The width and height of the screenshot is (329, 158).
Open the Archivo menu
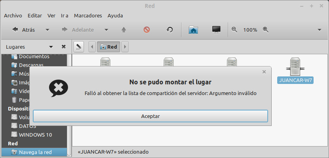(x=13, y=15)
